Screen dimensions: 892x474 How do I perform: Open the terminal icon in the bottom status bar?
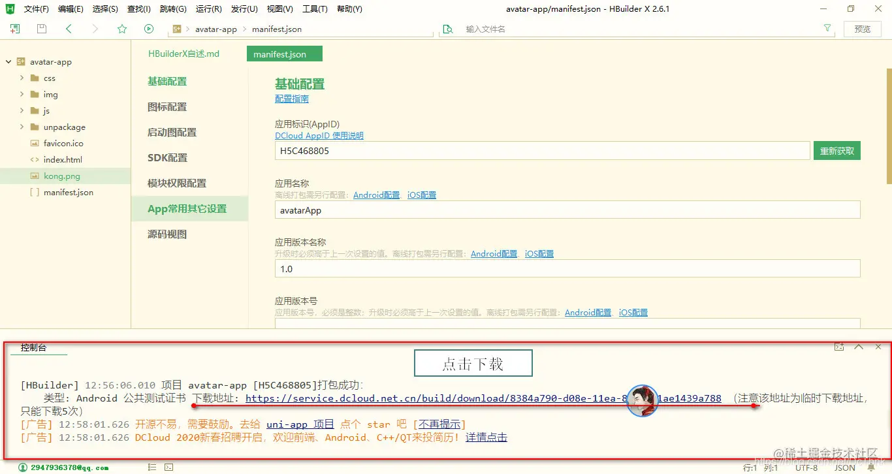coord(168,467)
